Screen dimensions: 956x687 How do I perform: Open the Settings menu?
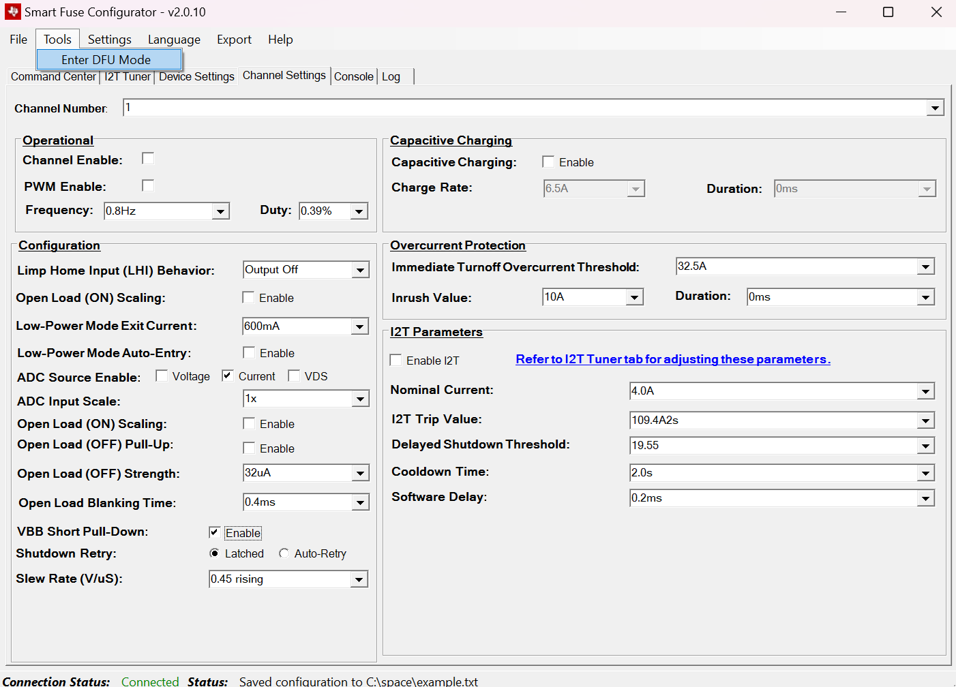[x=109, y=40]
